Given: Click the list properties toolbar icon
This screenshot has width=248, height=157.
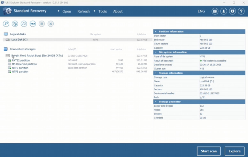Looking at the screenshot, I should (42, 24).
